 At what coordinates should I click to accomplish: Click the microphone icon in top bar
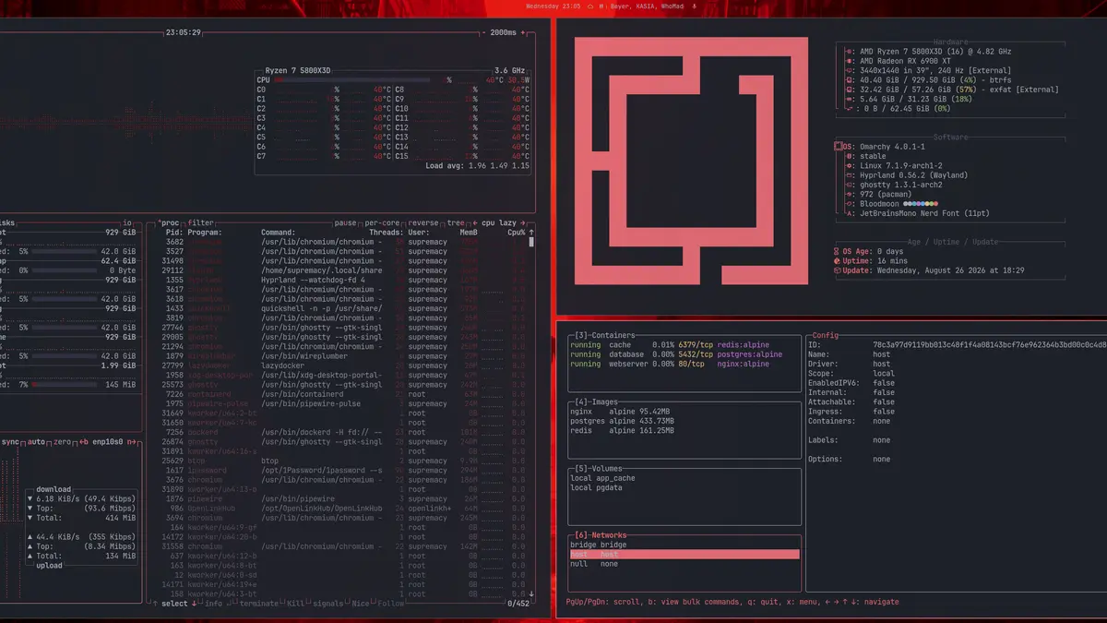[694, 6]
